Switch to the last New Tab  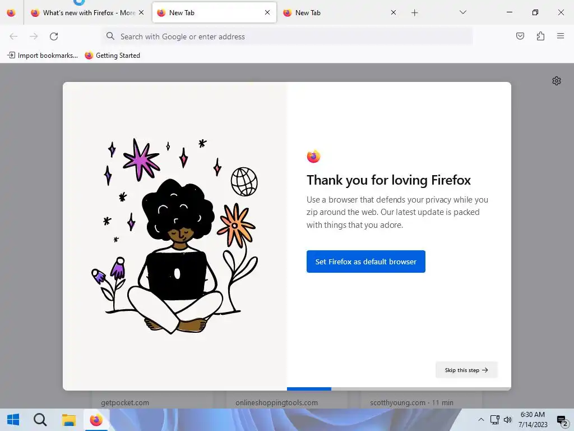tap(340, 13)
